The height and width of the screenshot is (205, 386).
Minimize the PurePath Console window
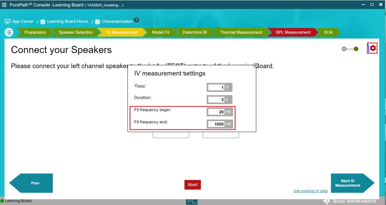[x=363, y=5]
